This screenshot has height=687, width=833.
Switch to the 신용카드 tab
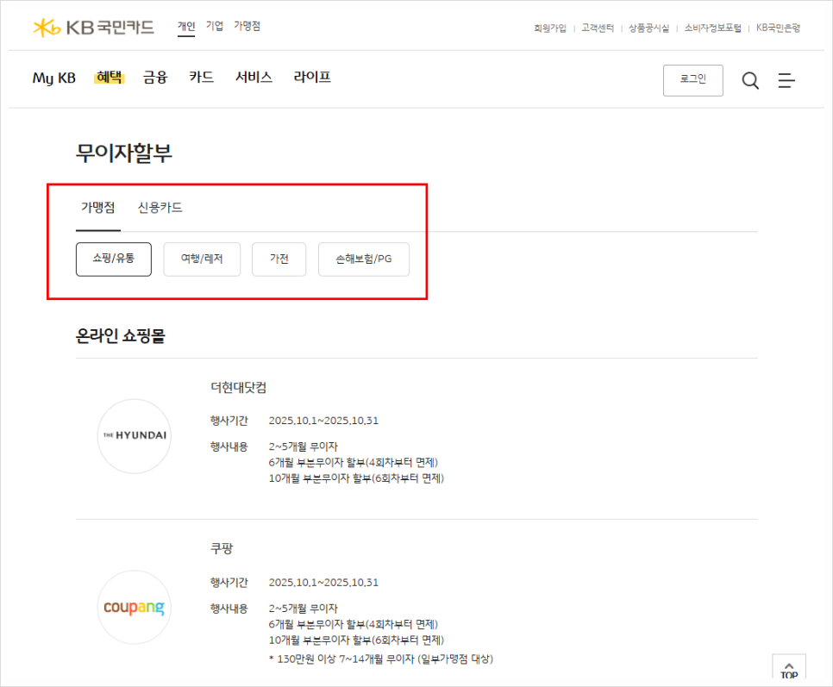click(x=160, y=208)
